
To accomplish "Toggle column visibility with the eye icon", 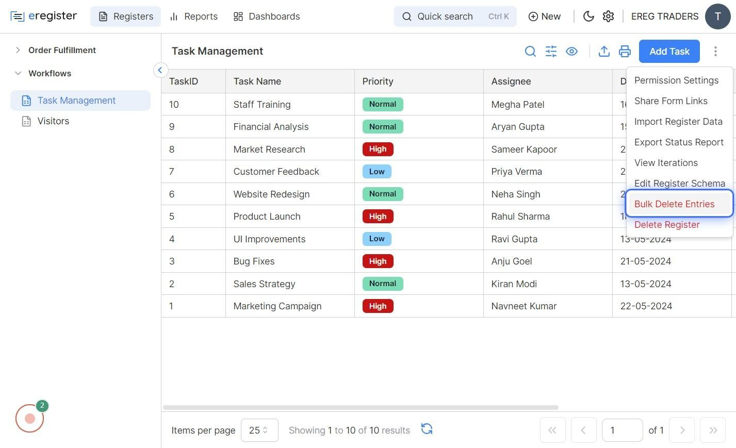I will coord(571,52).
